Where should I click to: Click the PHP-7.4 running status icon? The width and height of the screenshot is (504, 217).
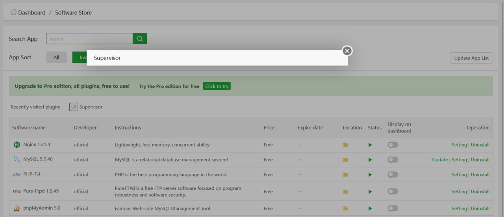(370, 175)
